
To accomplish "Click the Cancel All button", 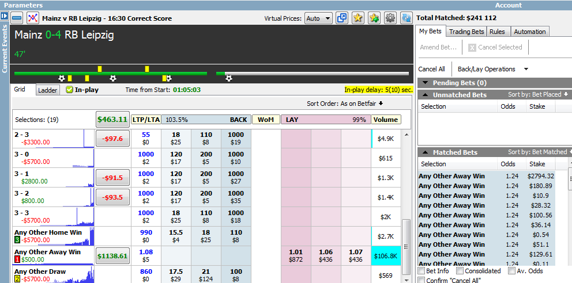I will click(x=431, y=69).
